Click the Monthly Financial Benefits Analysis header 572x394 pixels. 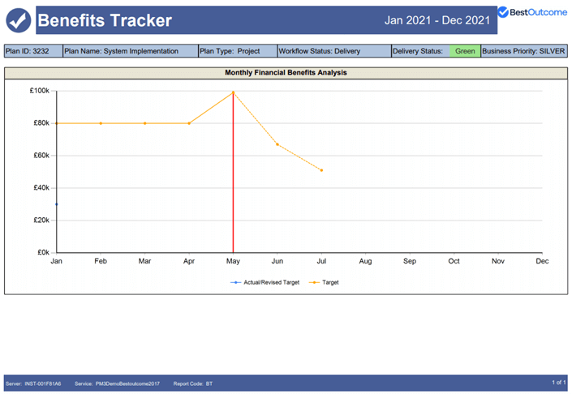click(286, 73)
